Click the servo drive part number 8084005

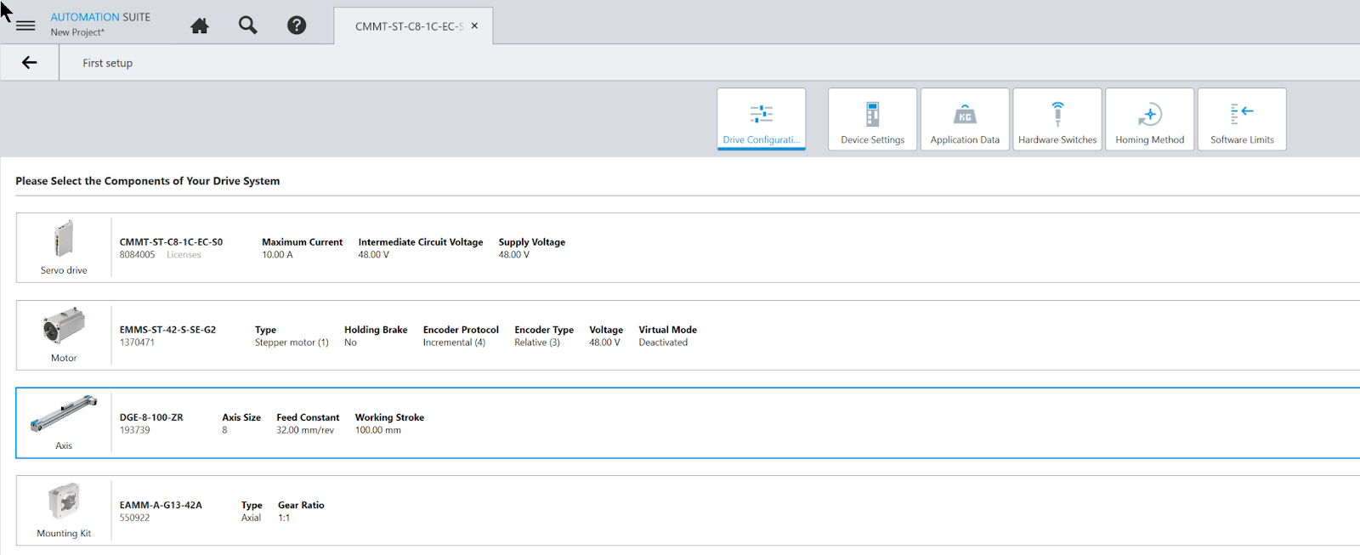137,255
